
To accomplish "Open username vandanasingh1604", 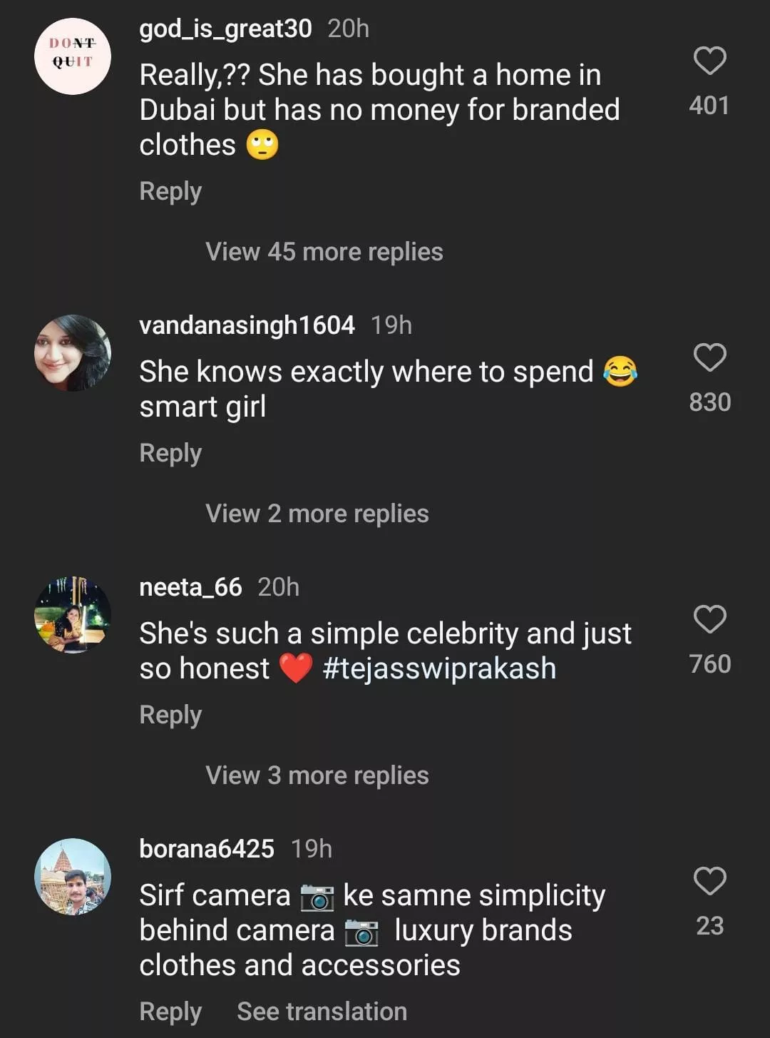I will 247,325.
